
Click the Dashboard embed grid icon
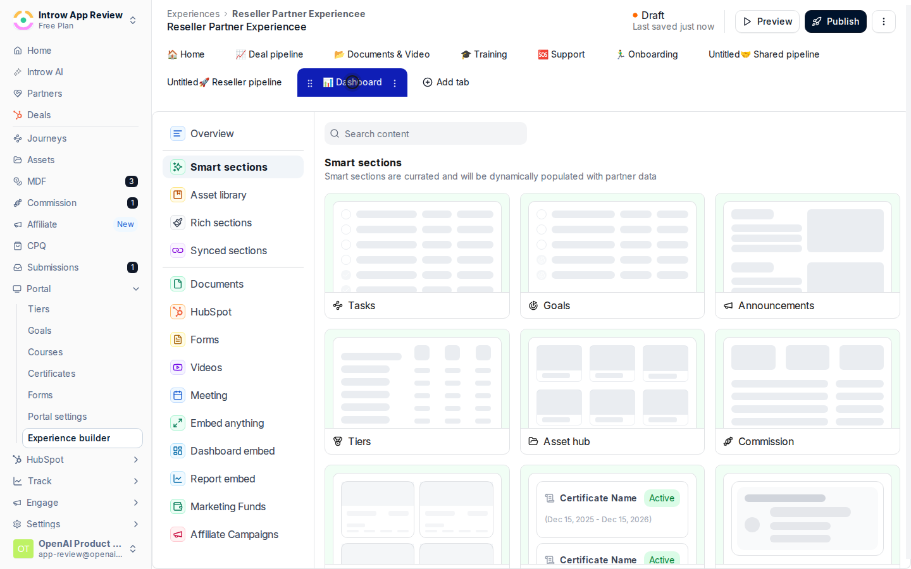click(178, 451)
